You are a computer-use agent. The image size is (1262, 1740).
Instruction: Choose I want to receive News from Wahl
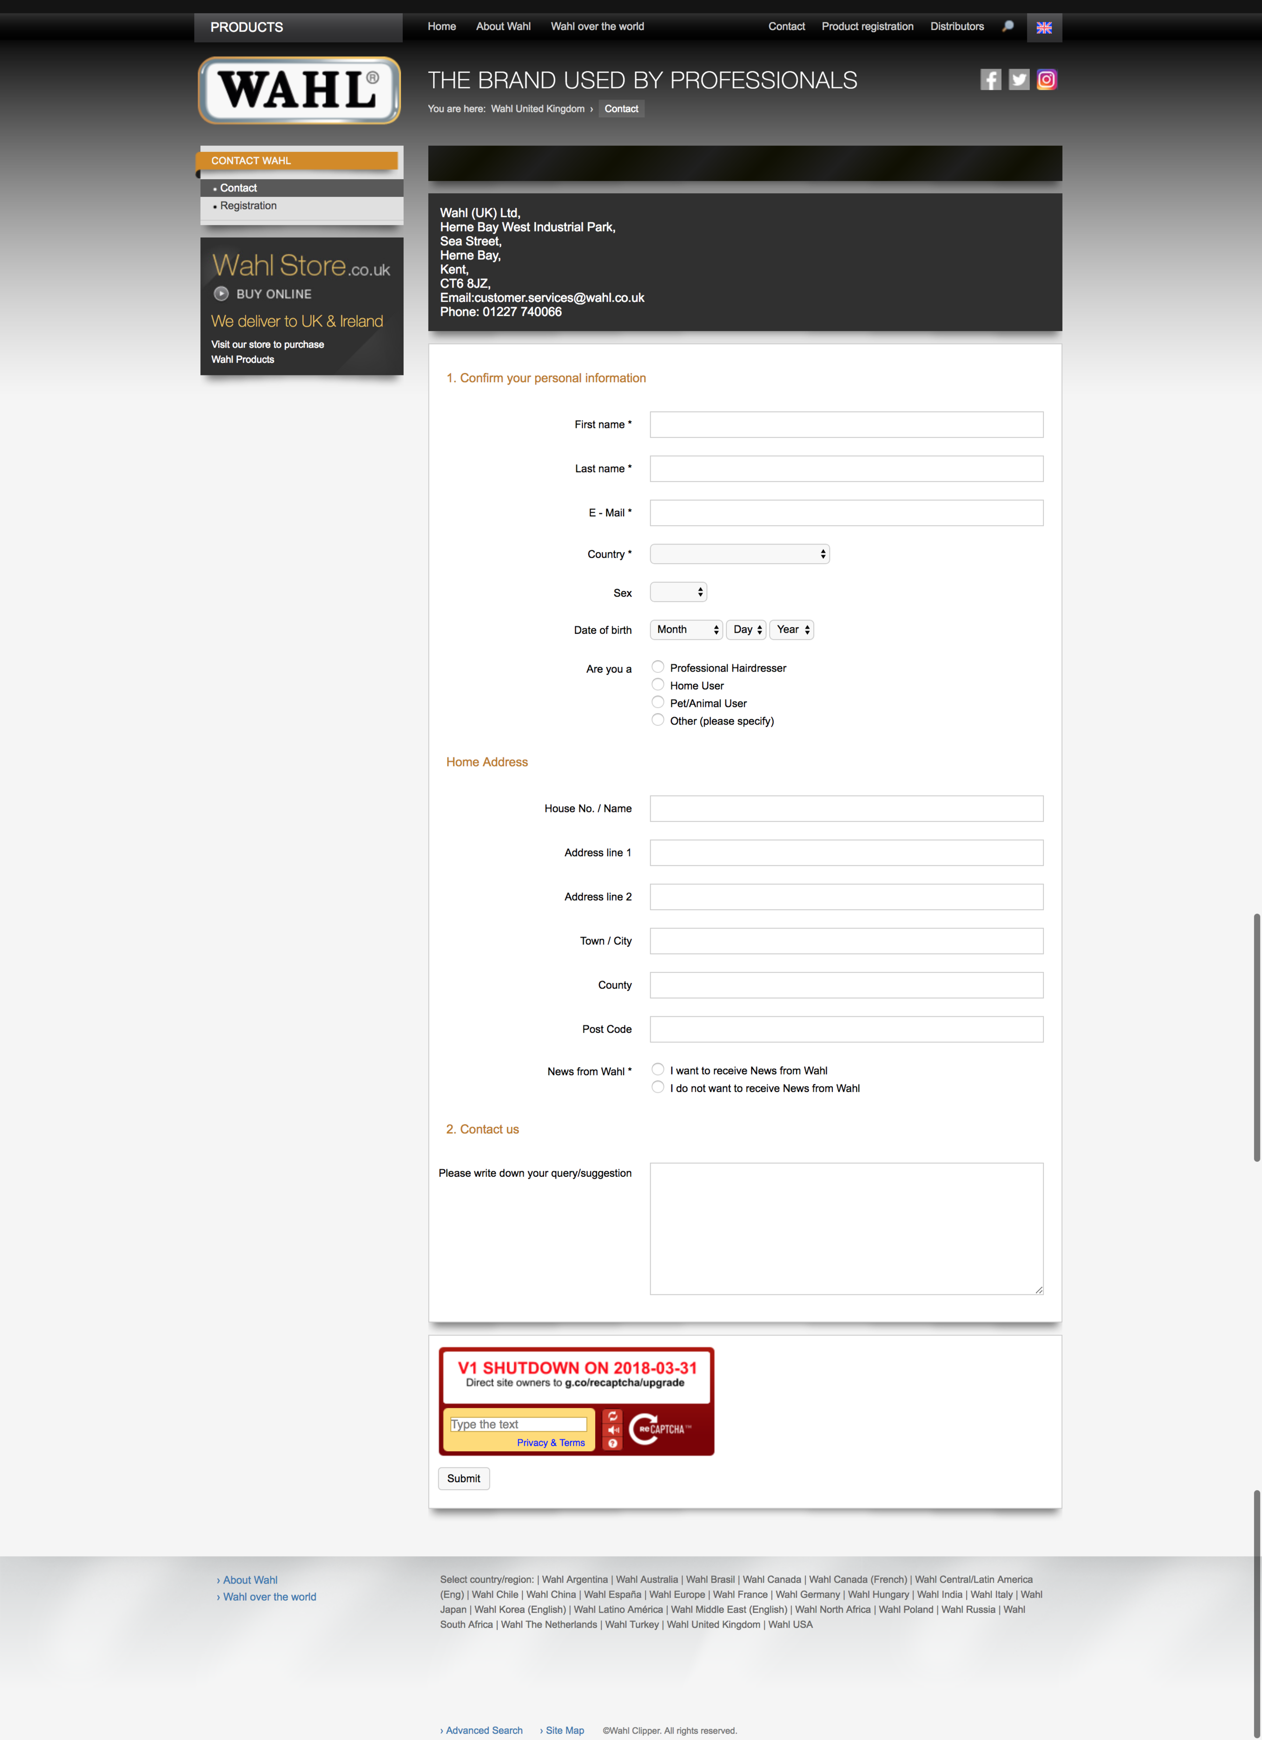658,1069
